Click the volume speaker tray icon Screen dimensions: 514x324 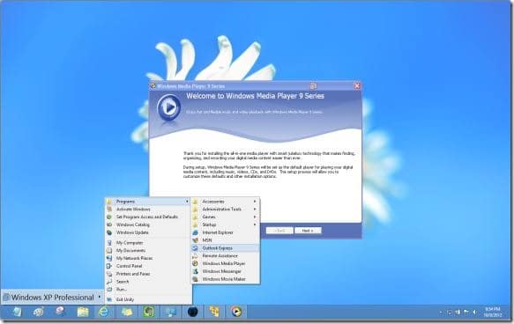click(474, 313)
